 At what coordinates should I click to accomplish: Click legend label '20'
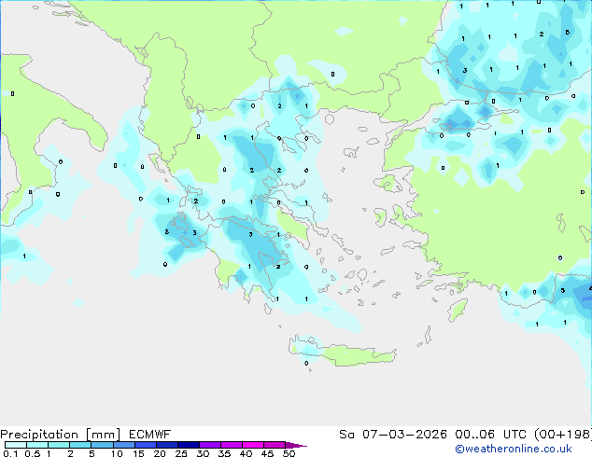click(160, 453)
